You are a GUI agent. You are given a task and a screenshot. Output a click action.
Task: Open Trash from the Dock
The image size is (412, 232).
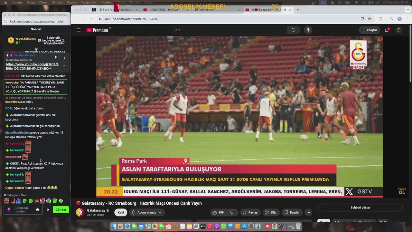tap(298, 227)
